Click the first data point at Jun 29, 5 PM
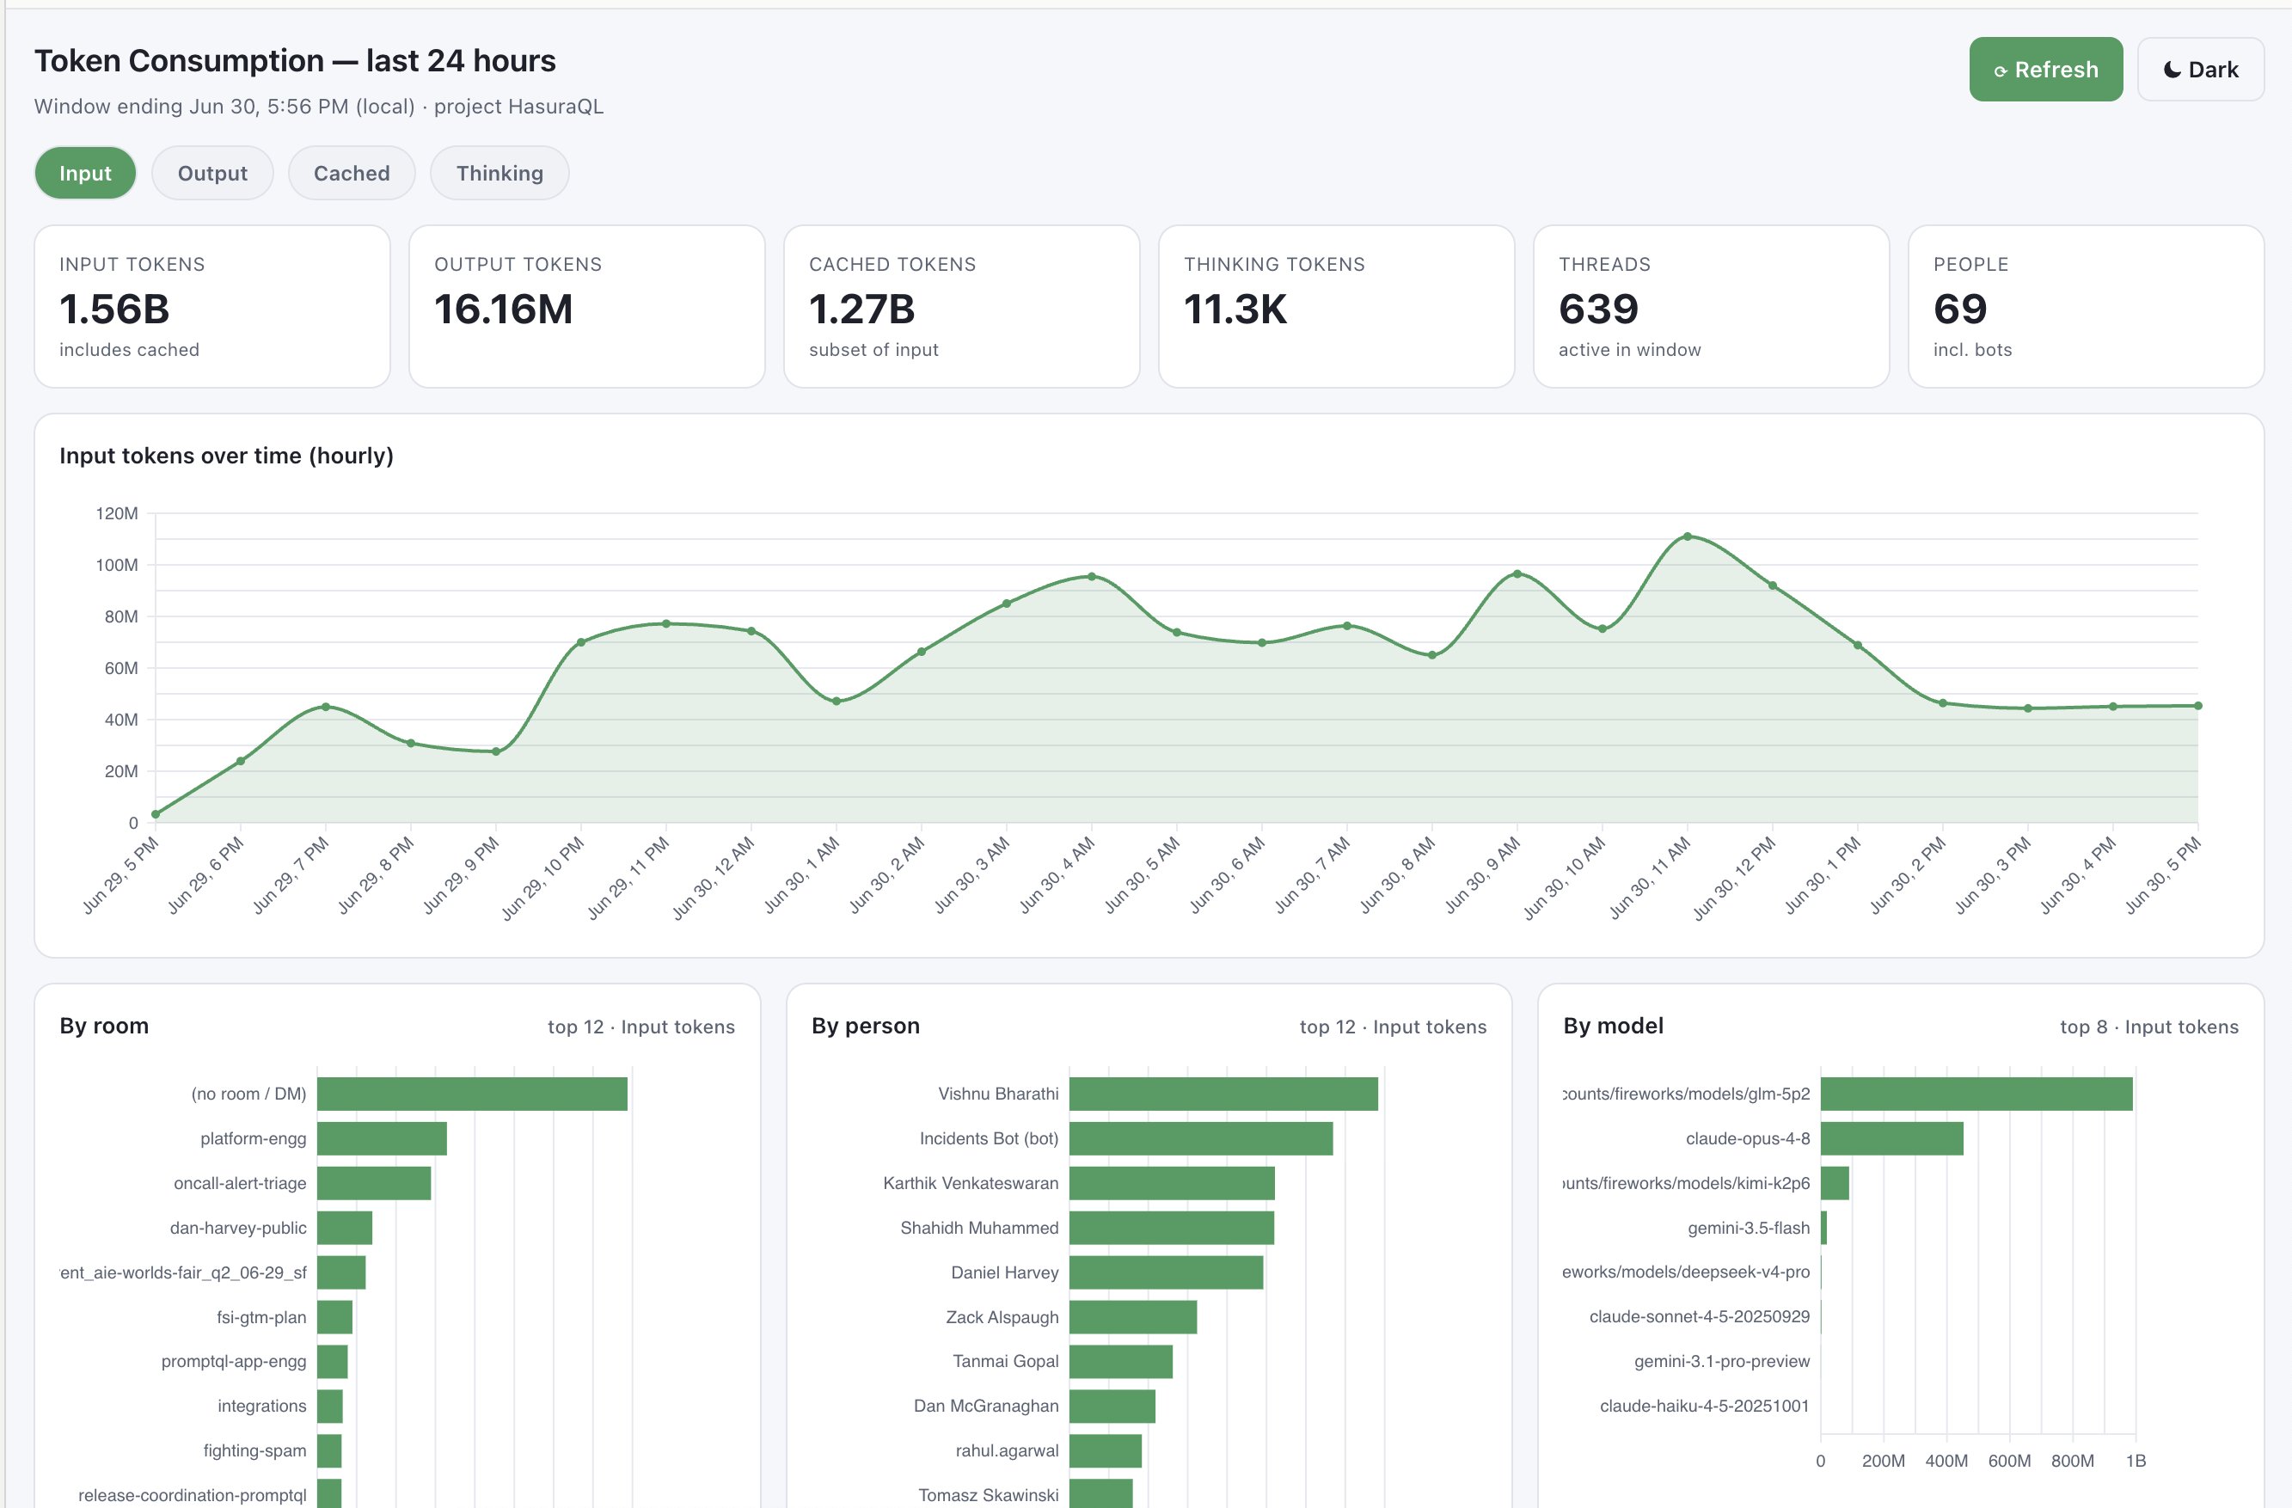 click(x=156, y=815)
